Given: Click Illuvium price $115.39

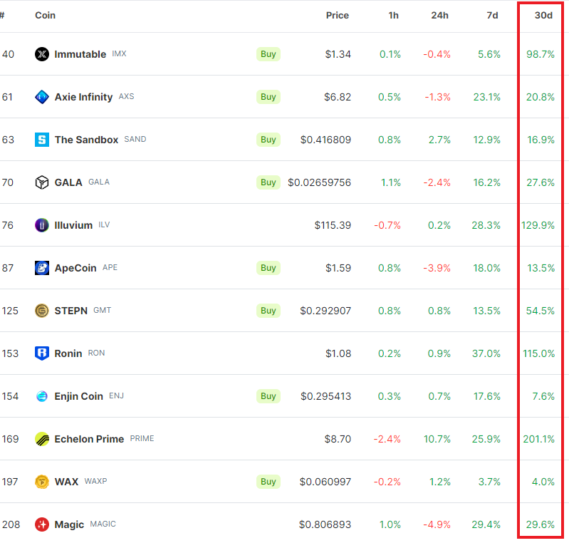Looking at the screenshot, I should 333,225.
